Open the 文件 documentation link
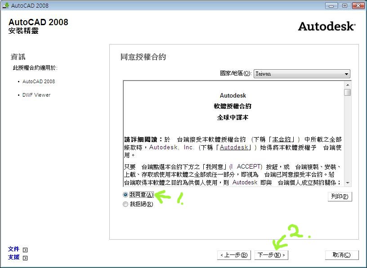Viewport: 367px width, 268px height. tap(13, 249)
